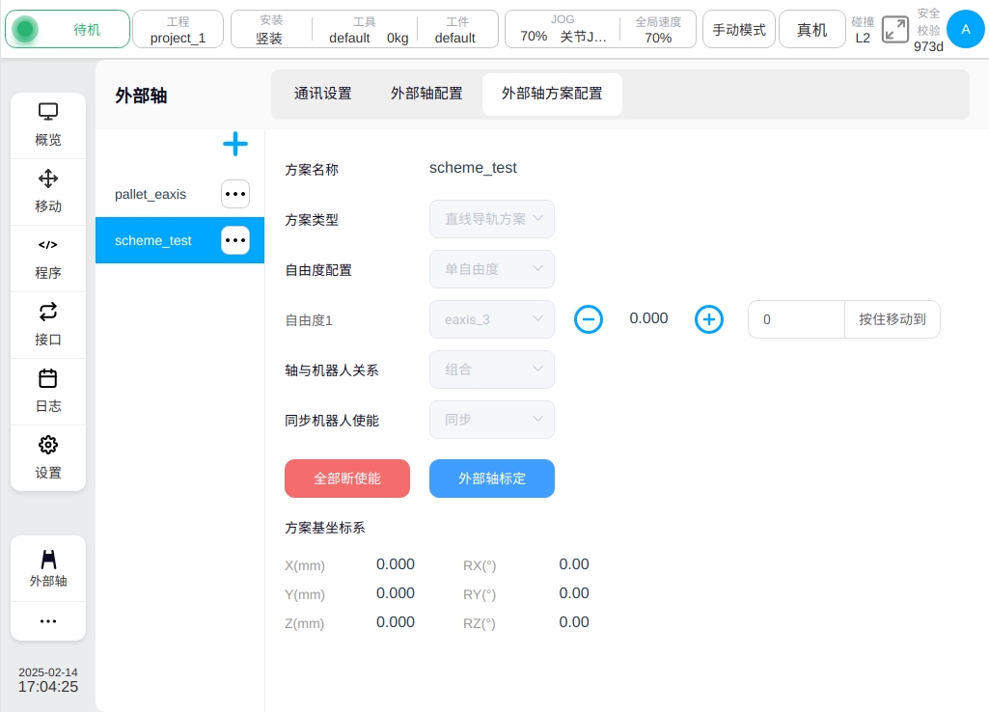Open the 设置 settings gear icon
The width and height of the screenshot is (989, 712).
[48, 458]
